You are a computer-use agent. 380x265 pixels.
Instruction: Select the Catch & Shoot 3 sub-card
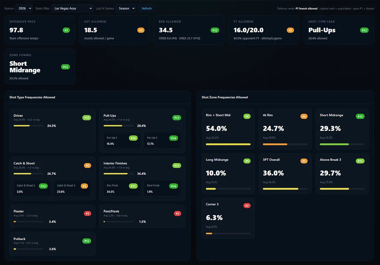pyautogui.click(x=73, y=188)
